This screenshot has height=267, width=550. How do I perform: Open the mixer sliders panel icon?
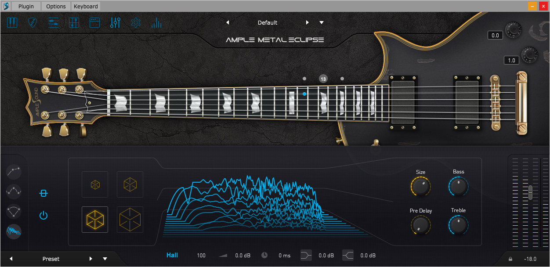[115, 22]
